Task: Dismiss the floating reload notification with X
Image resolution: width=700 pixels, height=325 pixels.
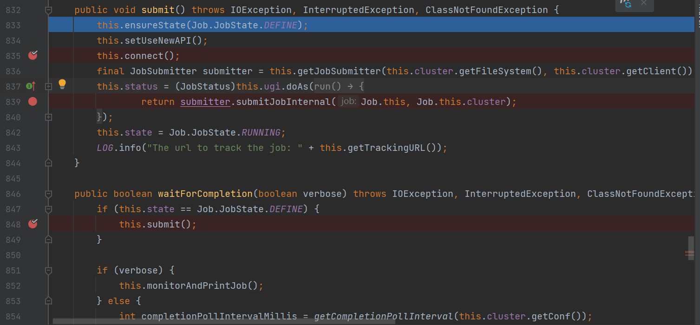Action: 643,3
